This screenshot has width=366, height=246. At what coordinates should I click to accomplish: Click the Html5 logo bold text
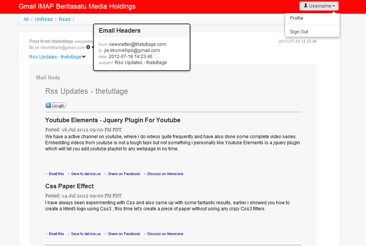74,209
